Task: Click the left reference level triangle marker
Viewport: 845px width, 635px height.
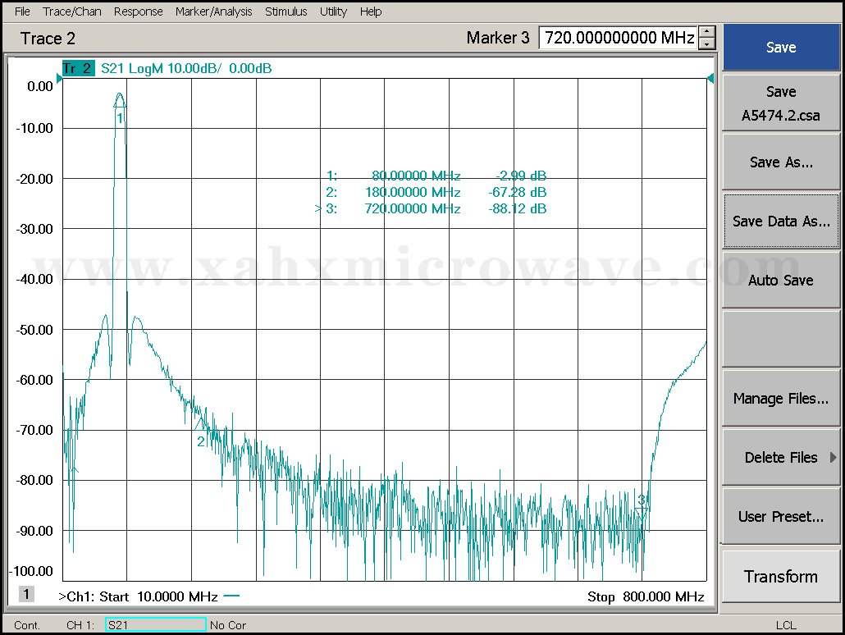Action: pyautogui.click(x=59, y=79)
